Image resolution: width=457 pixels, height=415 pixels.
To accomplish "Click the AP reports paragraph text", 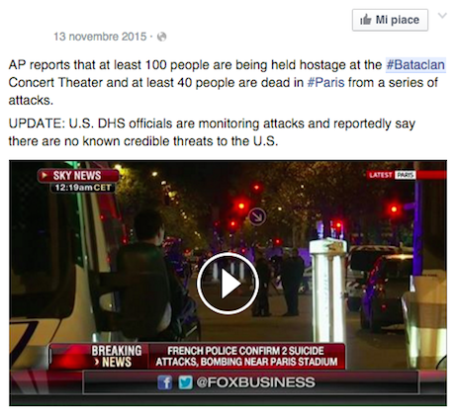I will point(228,82).
